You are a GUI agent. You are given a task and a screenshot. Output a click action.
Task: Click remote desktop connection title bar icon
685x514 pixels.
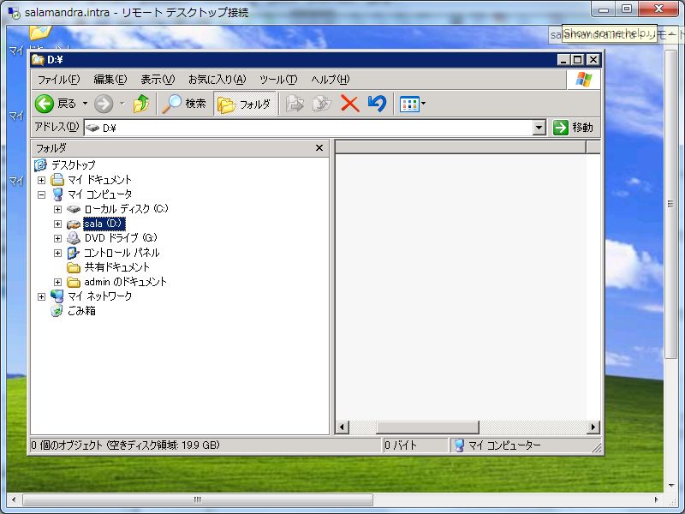coord(14,13)
